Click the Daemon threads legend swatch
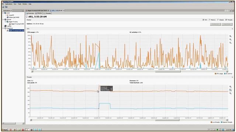Screen dimensions: 236x132 [x=221, y=122]
